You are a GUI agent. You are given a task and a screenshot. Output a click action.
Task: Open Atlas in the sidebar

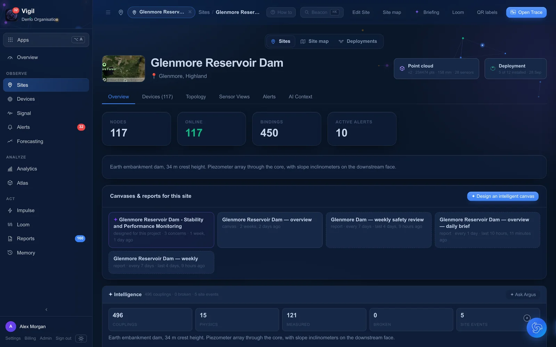(x=46, y=183)
